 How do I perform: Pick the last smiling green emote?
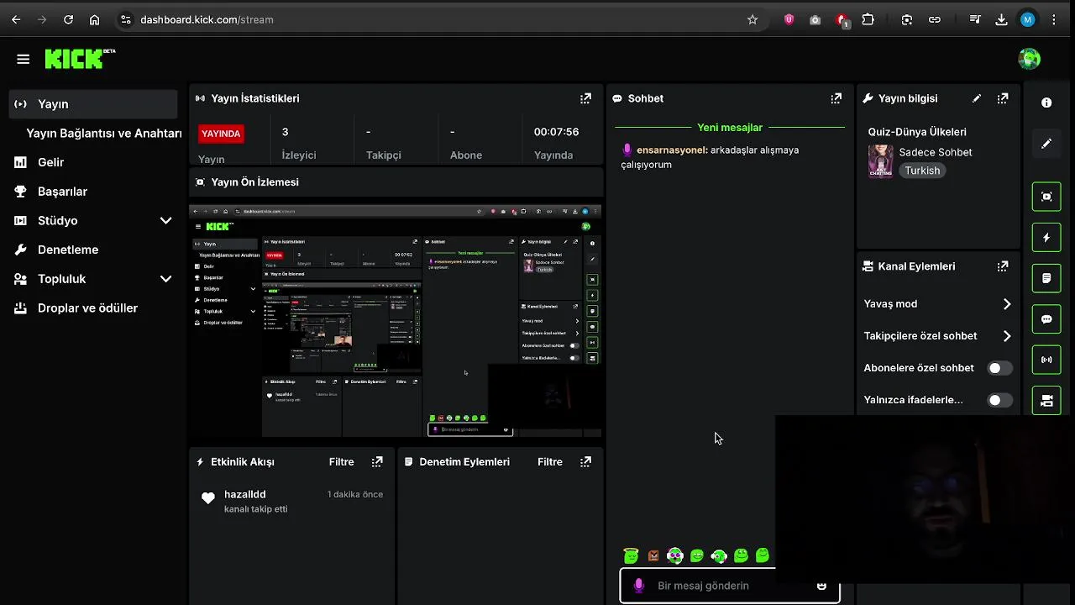(763, 555)
